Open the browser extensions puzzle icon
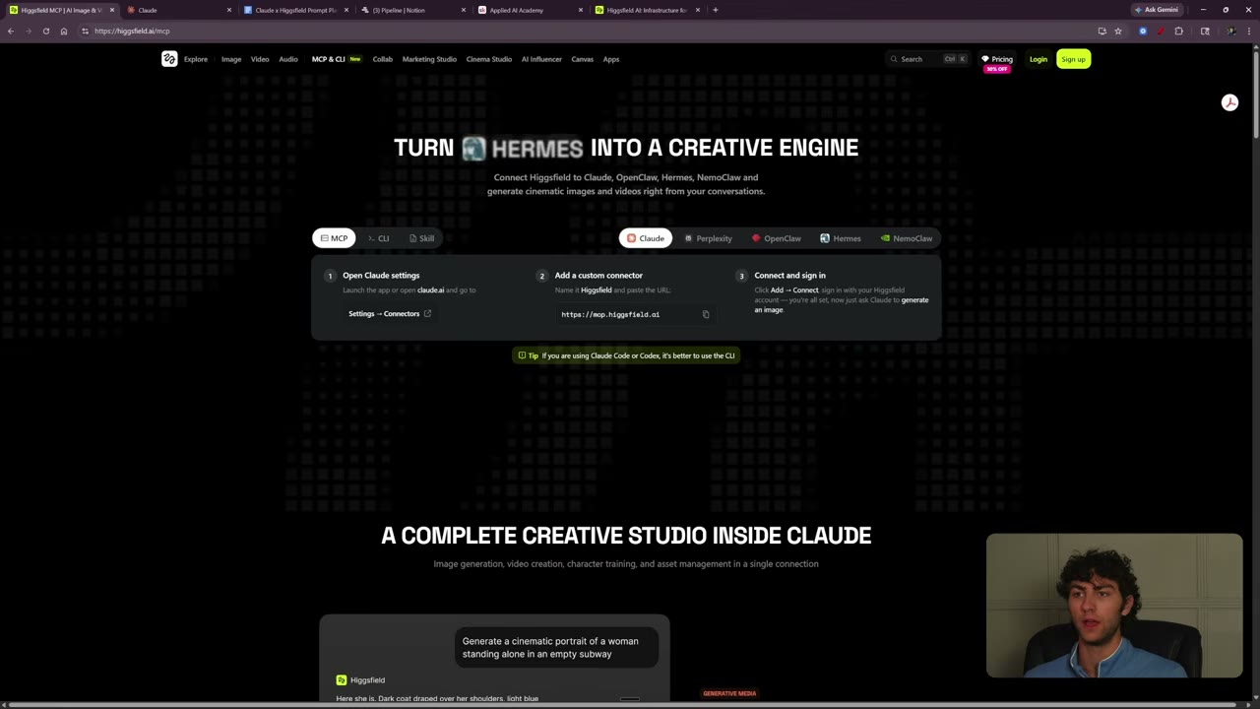The width and height of the screenshot is (1260, 709). 1178,31
